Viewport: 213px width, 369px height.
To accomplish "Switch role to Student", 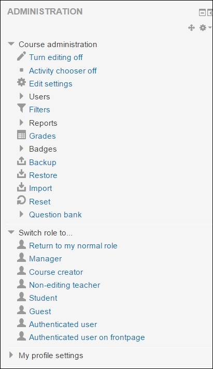I will coord(43,298).
